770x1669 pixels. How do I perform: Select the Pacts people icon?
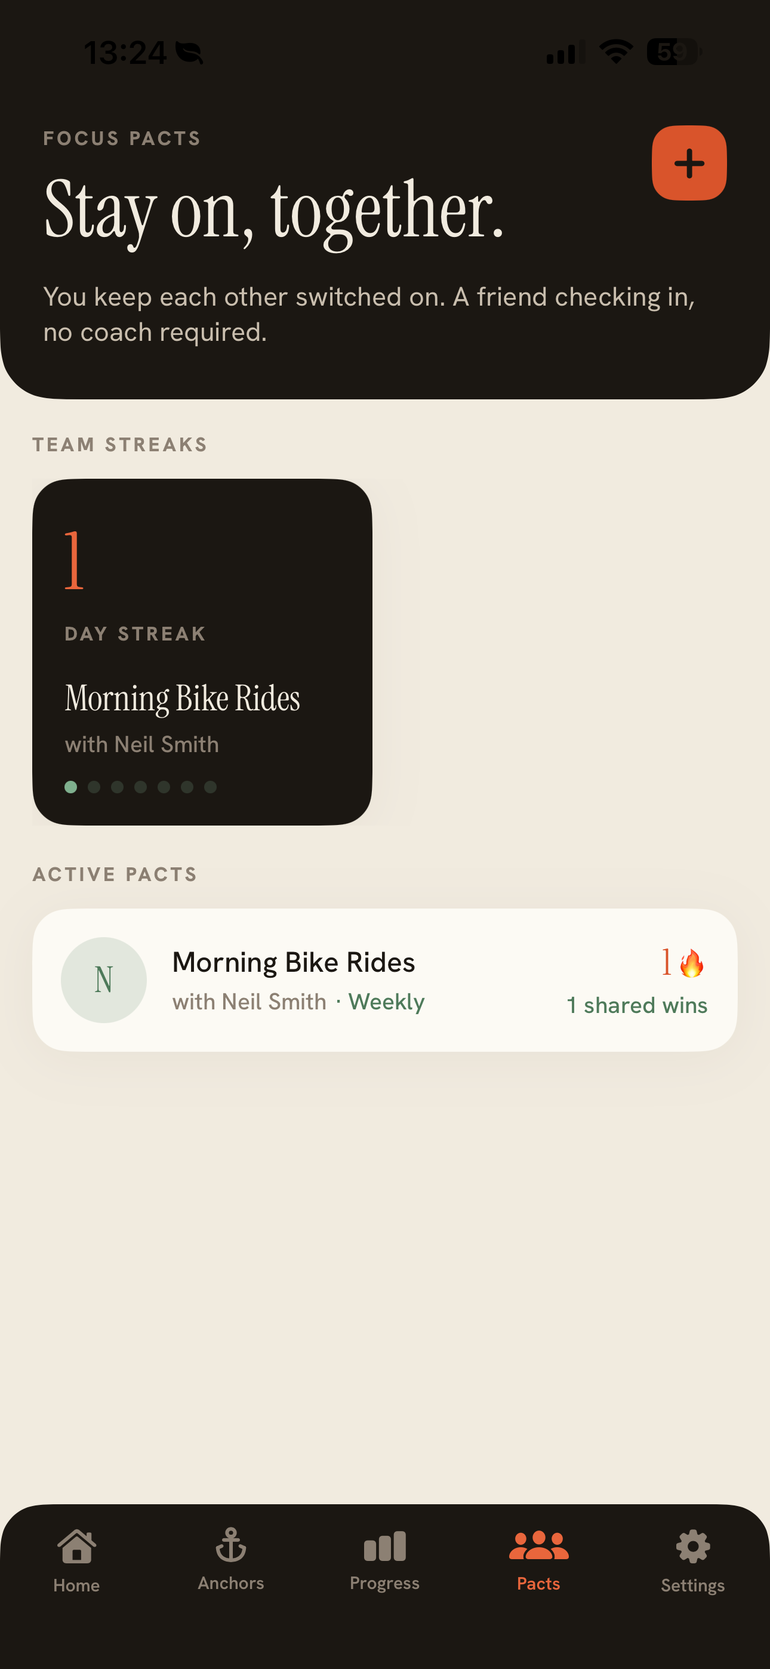pyautogui.click(x=538, y=1545)
